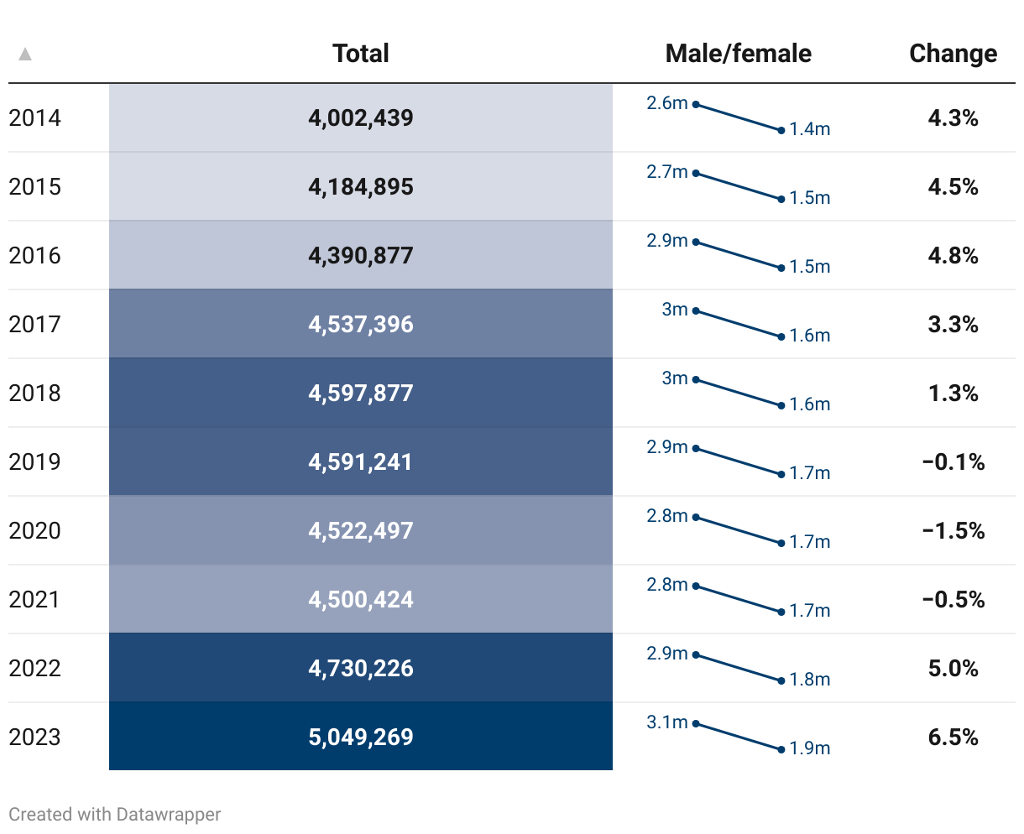Click the sort arrow icon in header
The image size is (1024, 834).
[25, 54]
